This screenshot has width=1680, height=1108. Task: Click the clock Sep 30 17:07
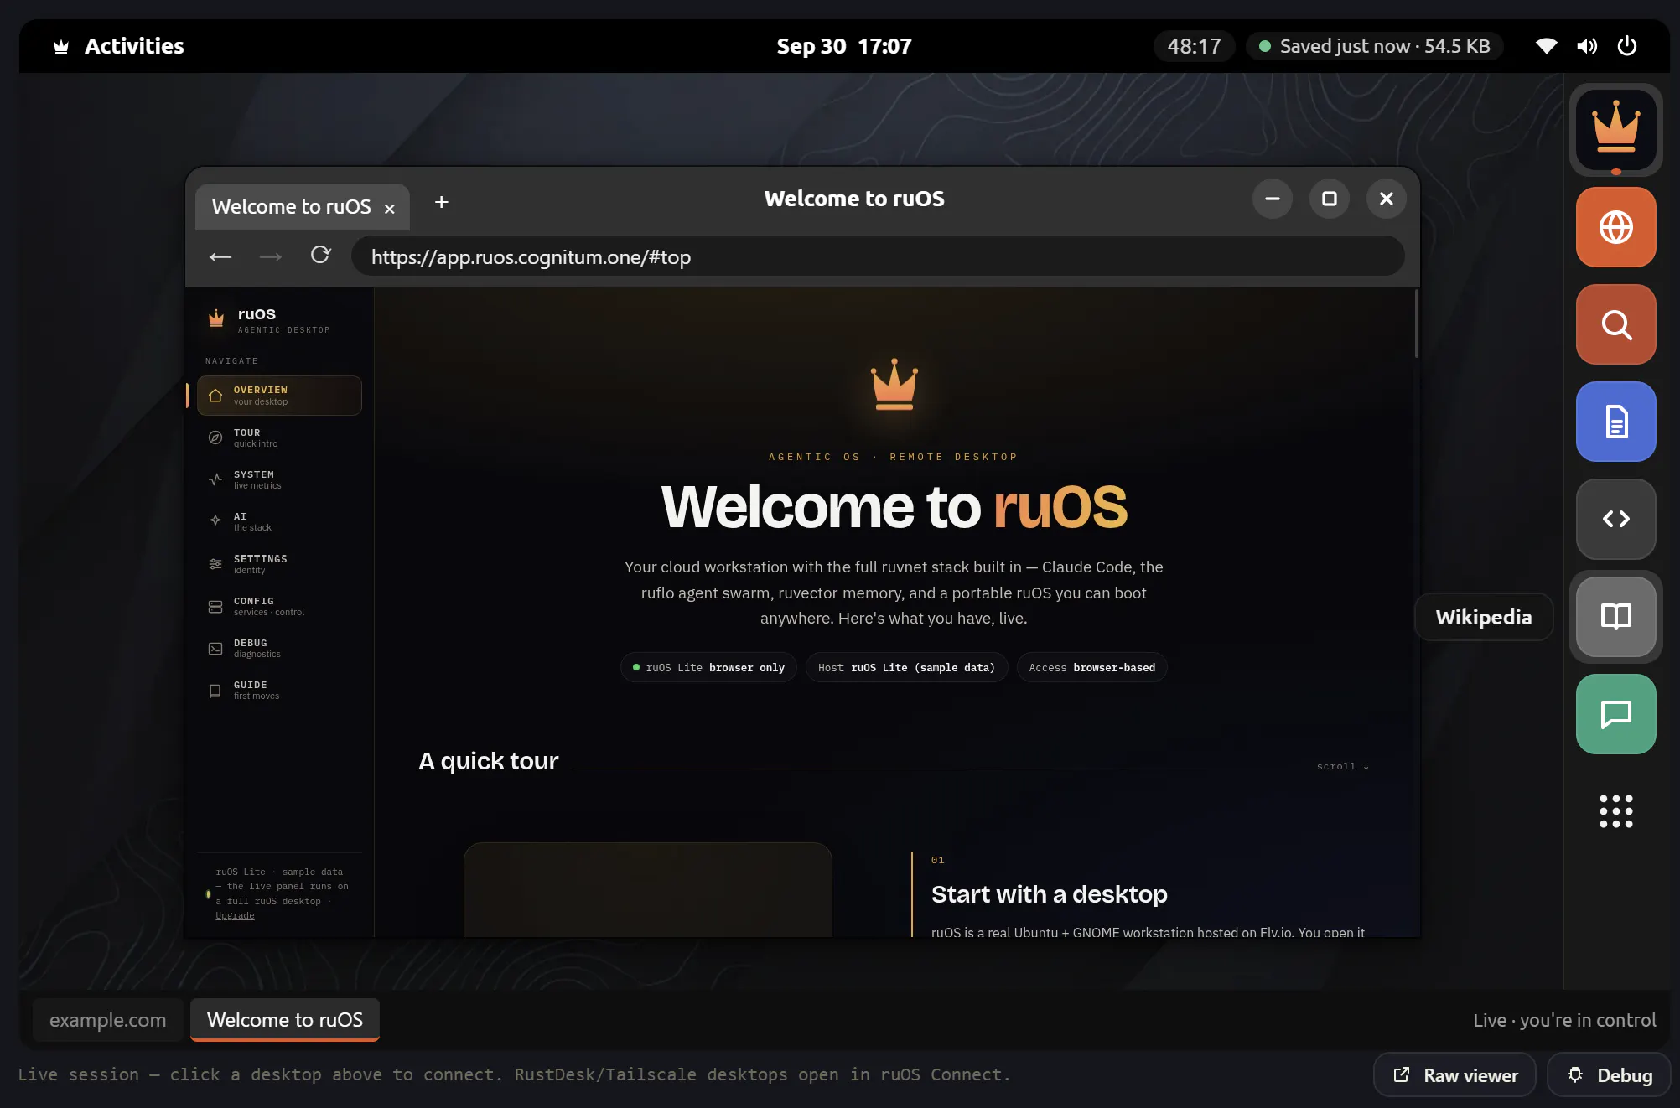point(844,46)
